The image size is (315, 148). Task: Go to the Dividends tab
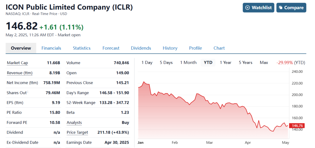tap(141, 48)
